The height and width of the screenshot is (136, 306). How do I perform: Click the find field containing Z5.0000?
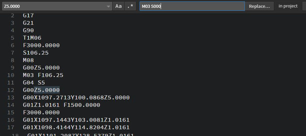tap(55, 6)
